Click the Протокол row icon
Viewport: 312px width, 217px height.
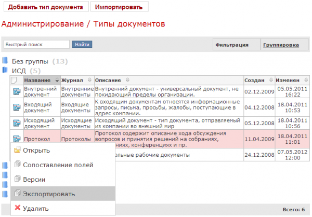(x=17, y=139)
